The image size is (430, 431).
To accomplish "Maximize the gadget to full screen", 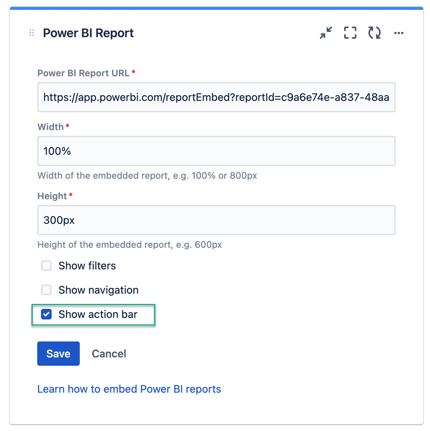I will tap(350, 33).
